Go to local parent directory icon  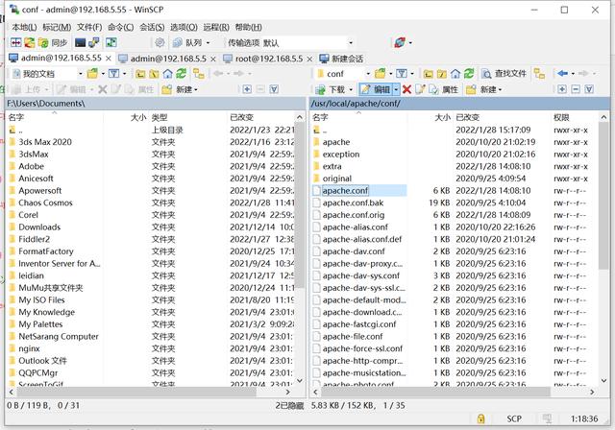click(140, 74)
